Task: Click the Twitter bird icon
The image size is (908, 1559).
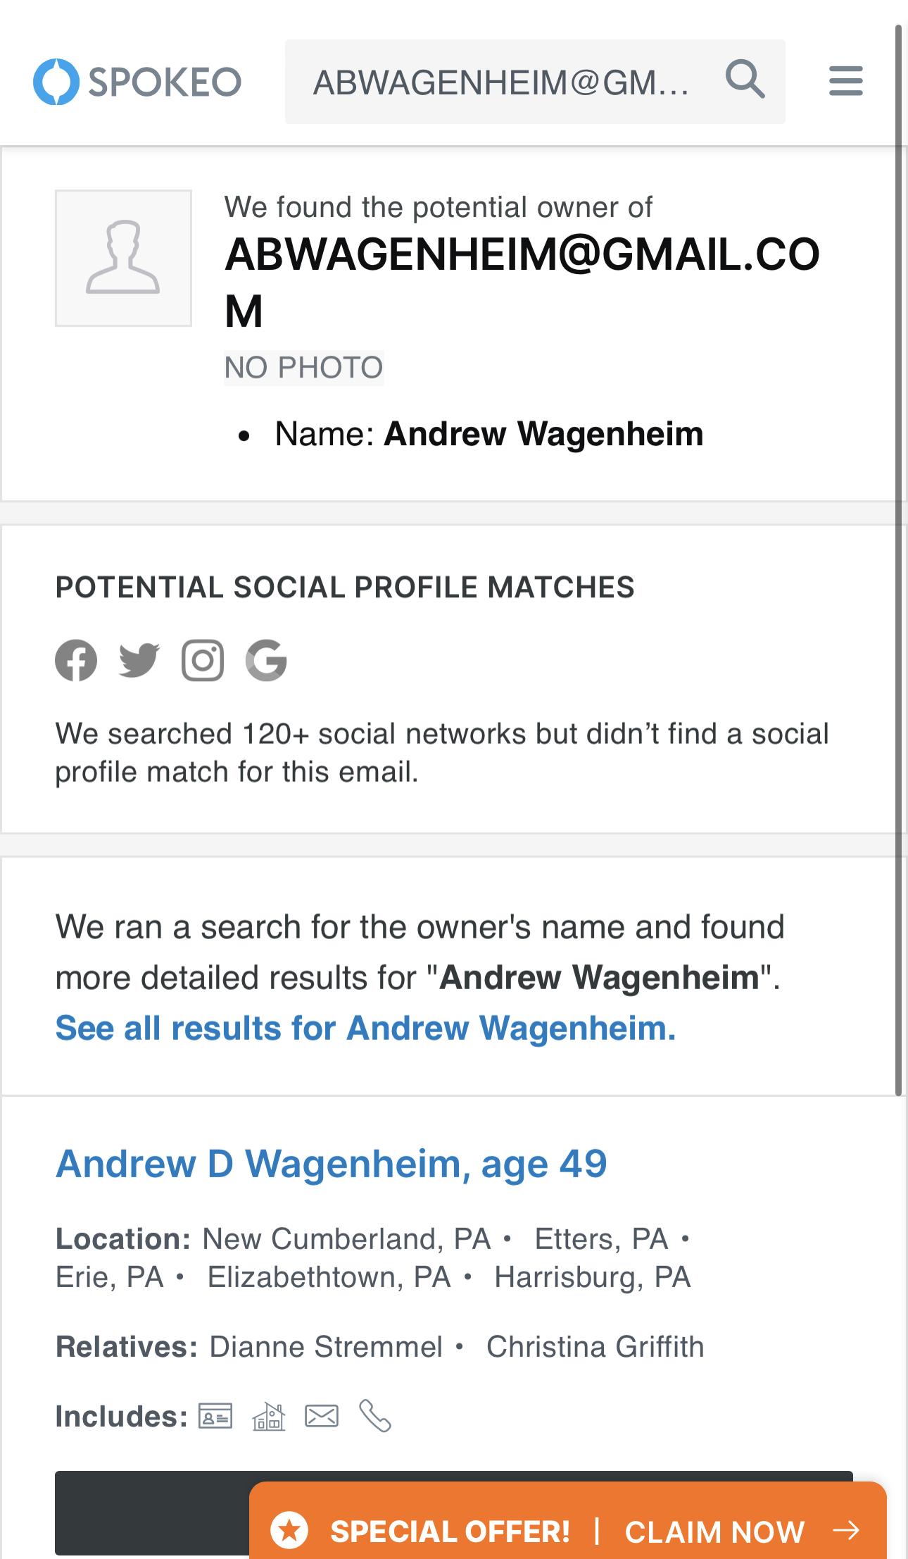Action: click(x=139, y=661)
